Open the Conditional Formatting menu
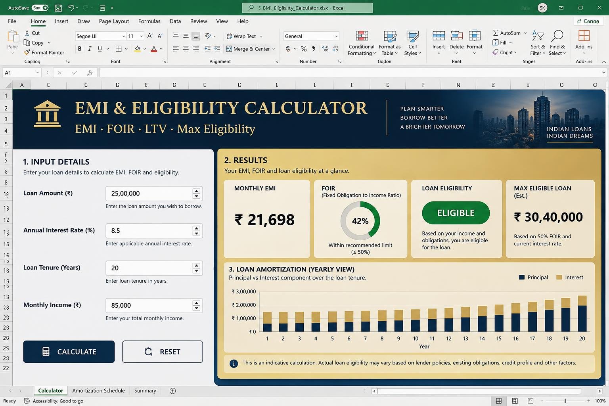Viewport: 609px width, 406px height. 362,43
